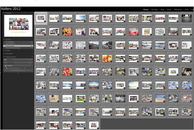Expand the Folders panel
Screen dimensions: 194x130
[x=4, y=50]
